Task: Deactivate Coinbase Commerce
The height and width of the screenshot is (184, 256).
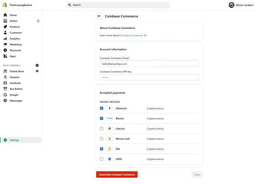Action: pyautogui.click(x=117, y=174)
